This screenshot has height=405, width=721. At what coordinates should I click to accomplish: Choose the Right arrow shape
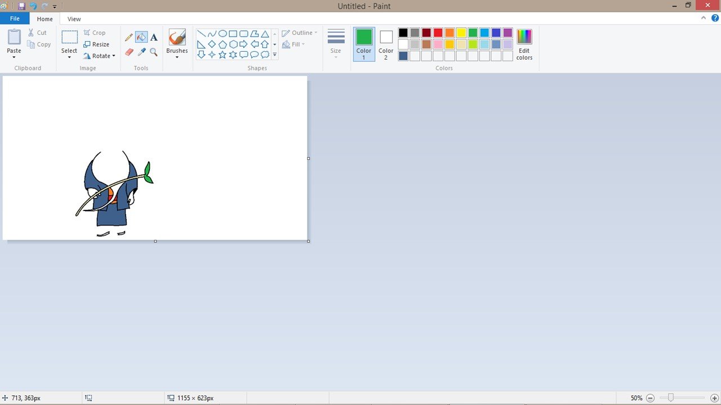click(243, 44)
